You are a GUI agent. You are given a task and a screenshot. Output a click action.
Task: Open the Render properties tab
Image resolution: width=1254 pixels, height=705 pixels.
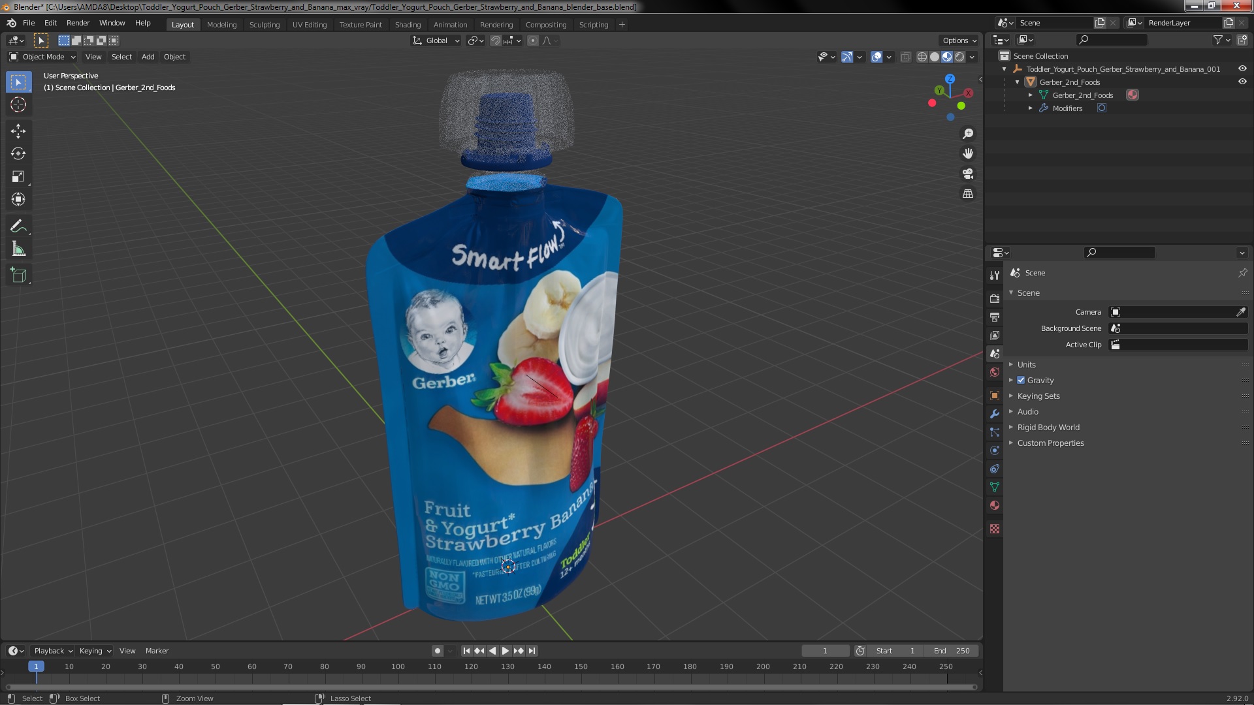point(995,298)
